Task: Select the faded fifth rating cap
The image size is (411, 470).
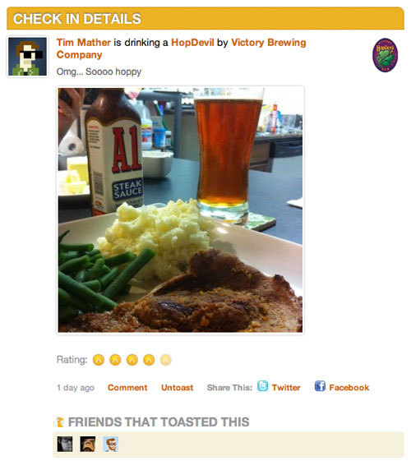Action: pyautogui.click(x=165, y=360)
